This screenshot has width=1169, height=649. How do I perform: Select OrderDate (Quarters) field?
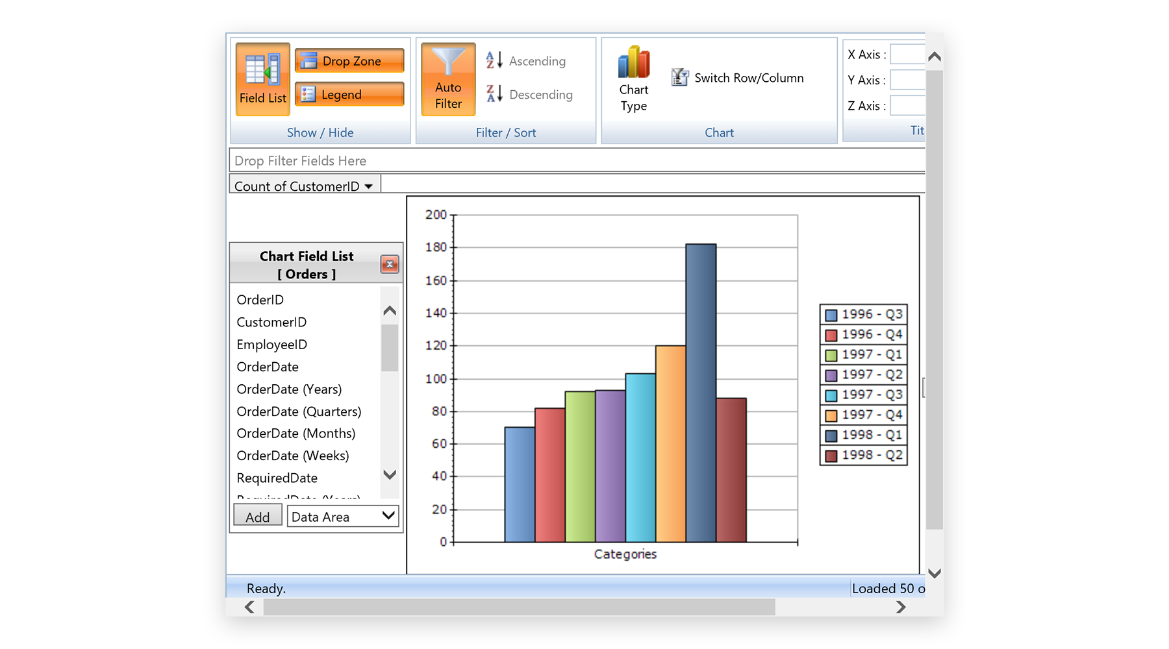click(x=299, y=411)
